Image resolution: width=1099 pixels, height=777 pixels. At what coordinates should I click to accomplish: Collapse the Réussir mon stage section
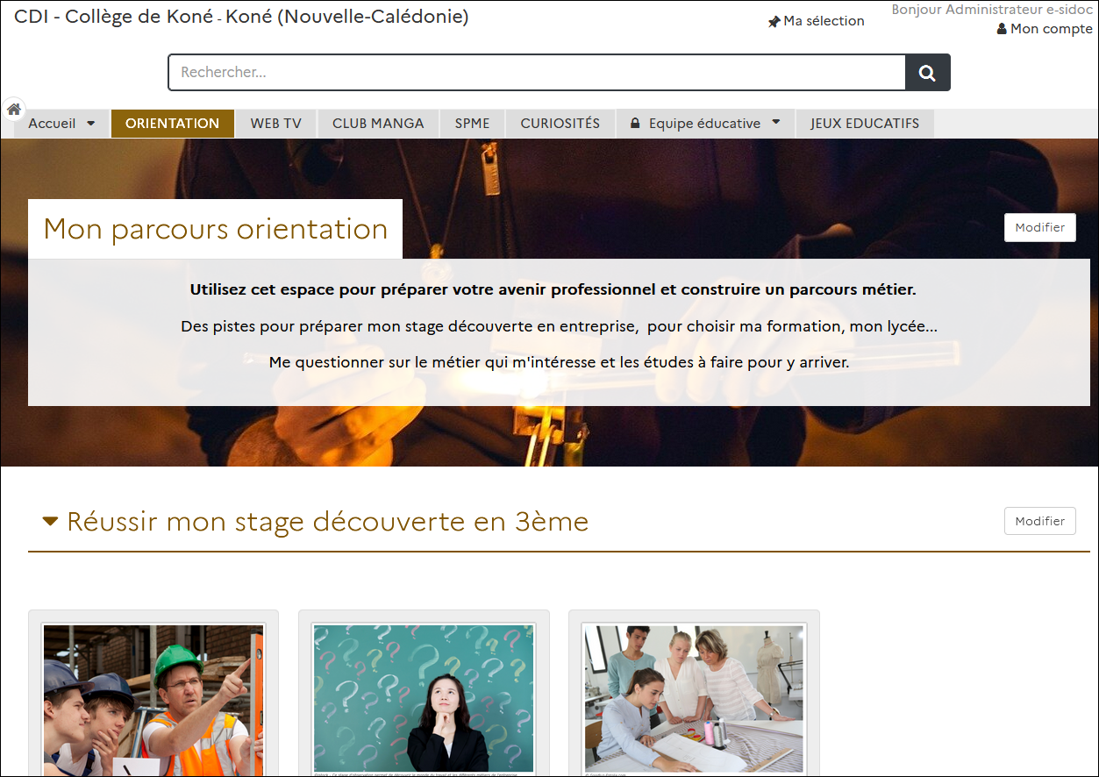click(x=51, y=522)
